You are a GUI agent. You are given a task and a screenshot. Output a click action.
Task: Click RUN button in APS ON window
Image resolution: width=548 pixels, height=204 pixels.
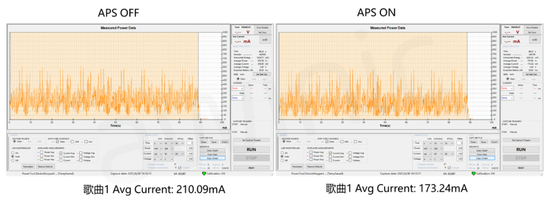(521, 149)
